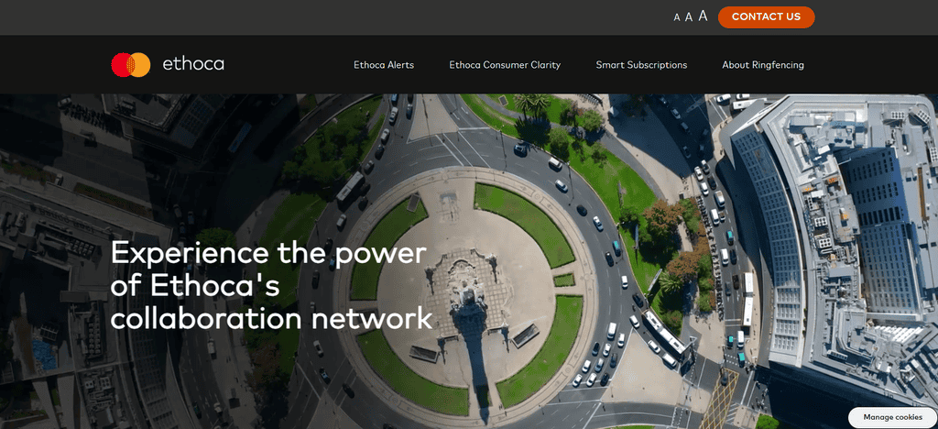Open About Ringfencing page
The image size is (938, 429).
[763, 64]
